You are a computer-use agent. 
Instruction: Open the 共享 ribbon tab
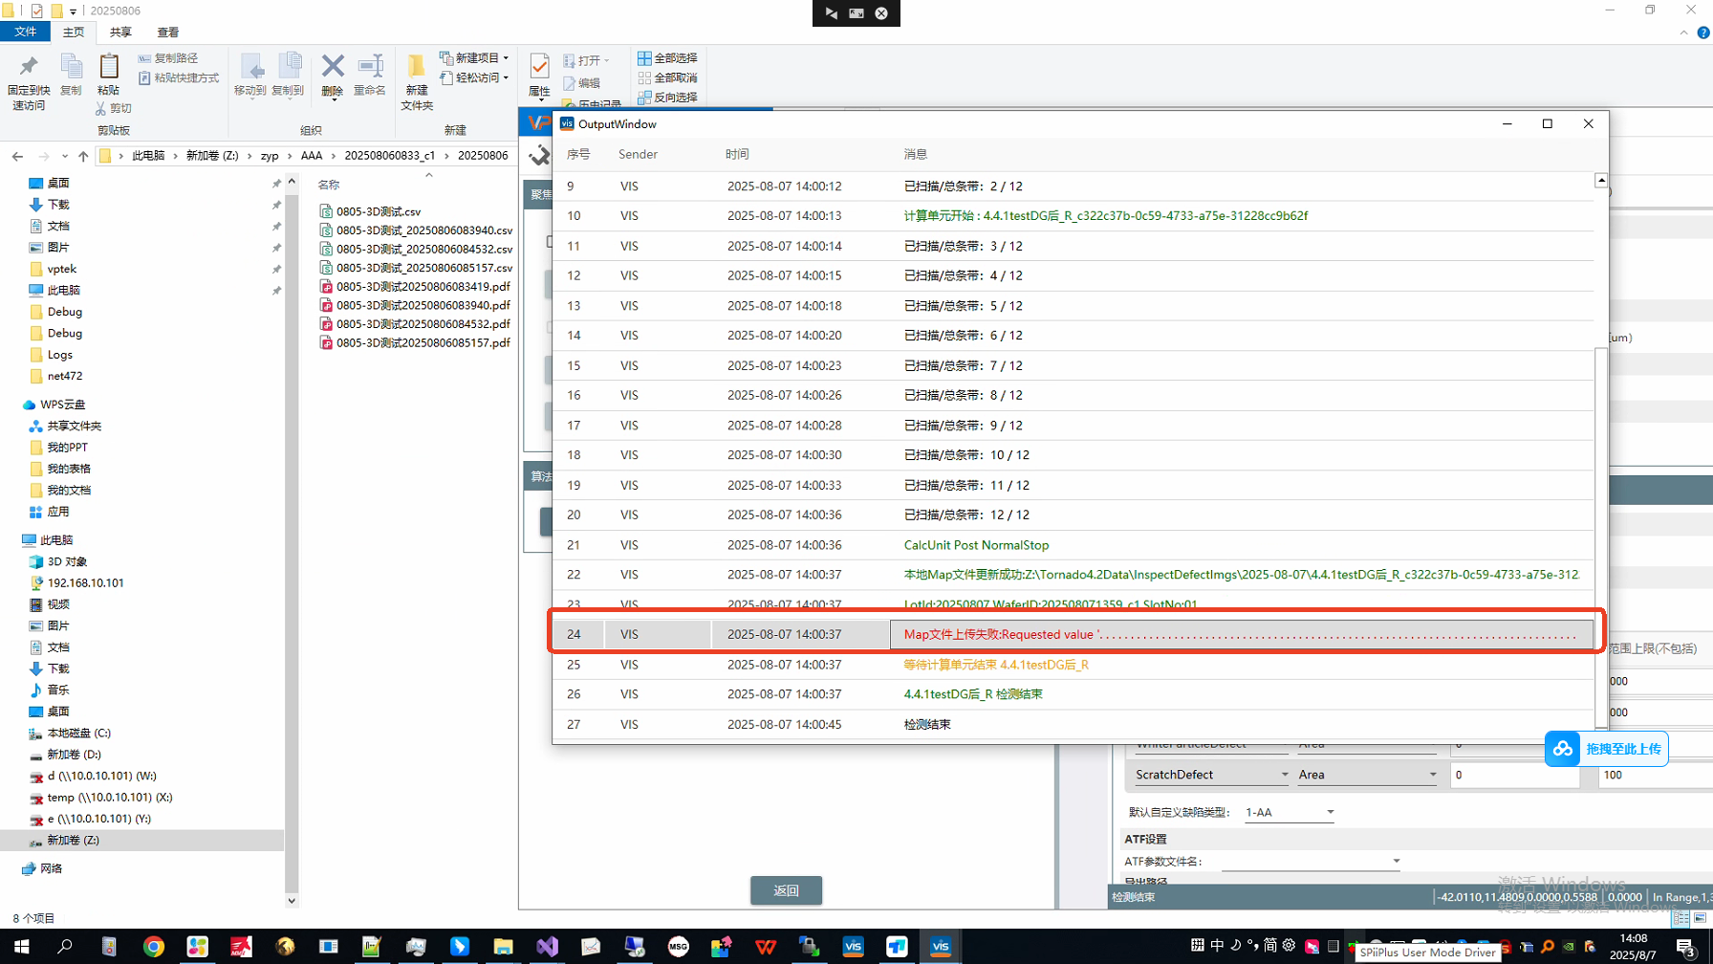click(120, 33)
